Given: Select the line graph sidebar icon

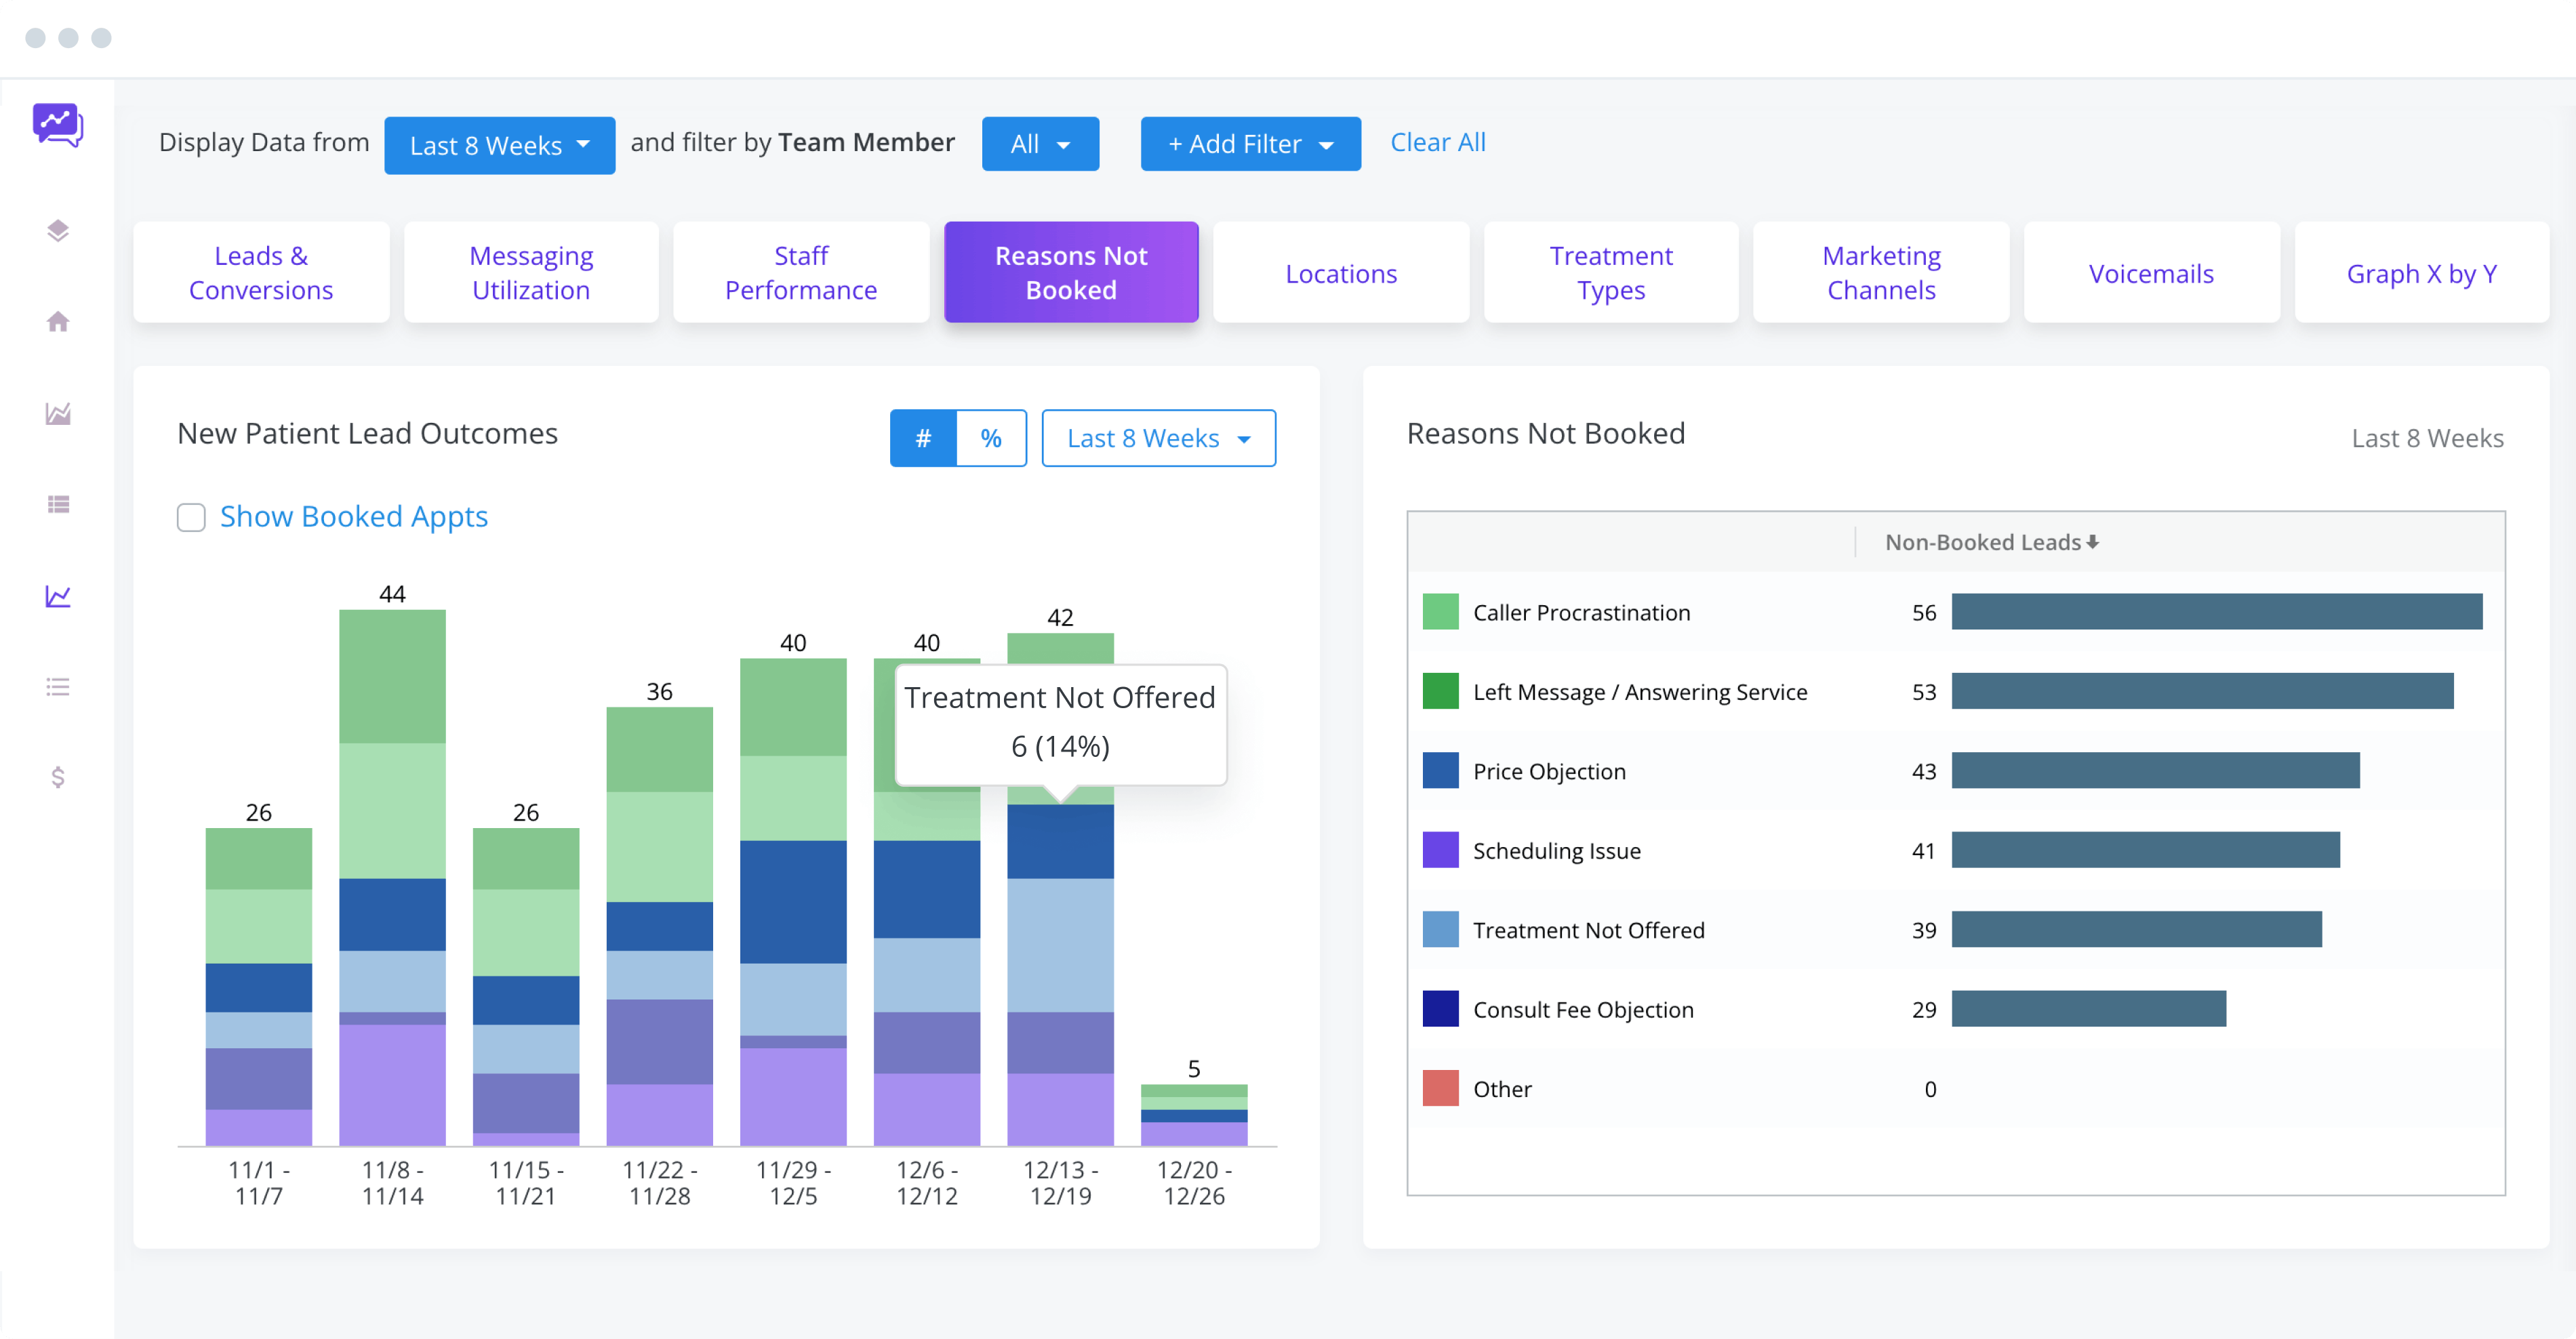Looking at the screenshot, I should [58, 596].
